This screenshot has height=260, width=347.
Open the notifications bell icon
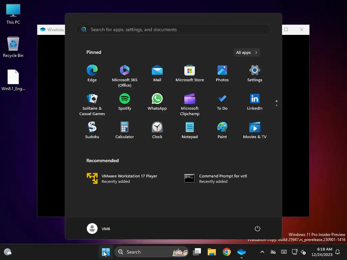[338, 252]
